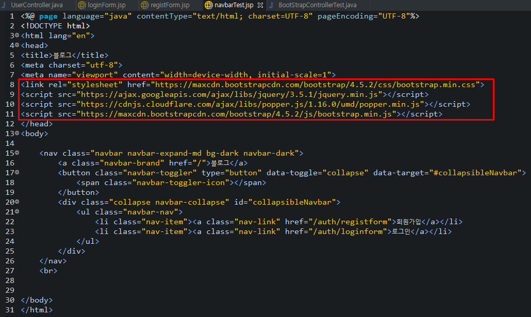Click the closing button tag on line 19
The width and height of the screenshot is (531, 317).
coord(78,193)
